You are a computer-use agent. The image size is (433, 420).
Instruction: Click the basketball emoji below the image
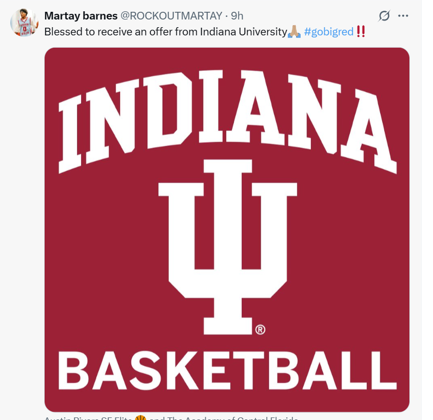click(x=140, y=417)
